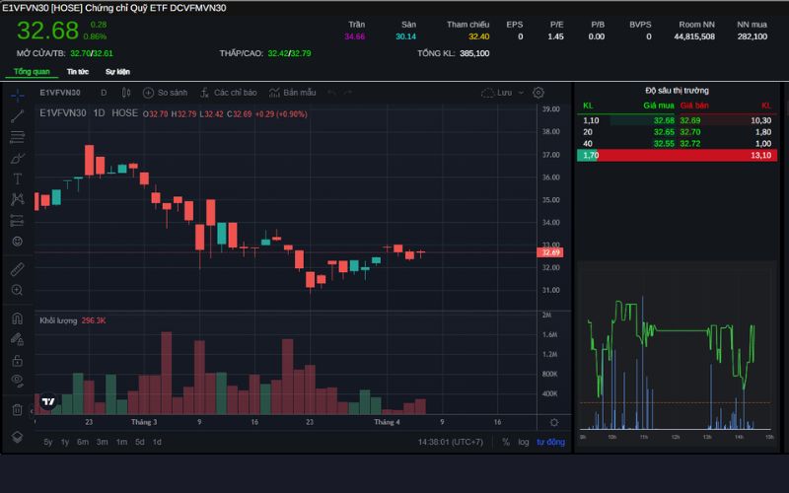
Task: Open the Fibonacci and horizontal lines tool
Action: coord(17,137)
